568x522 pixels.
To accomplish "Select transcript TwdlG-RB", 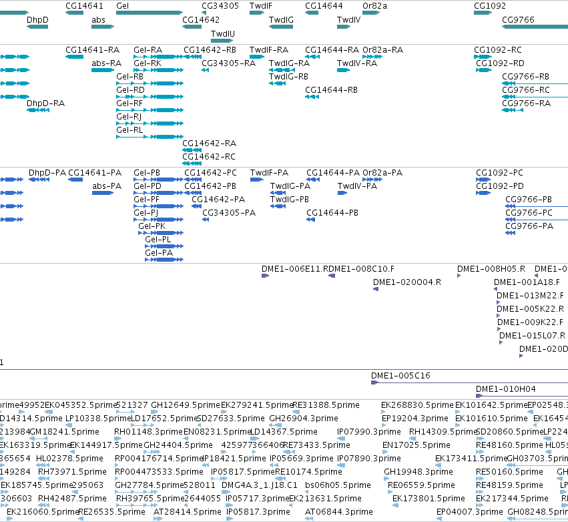I will [288, 77].
